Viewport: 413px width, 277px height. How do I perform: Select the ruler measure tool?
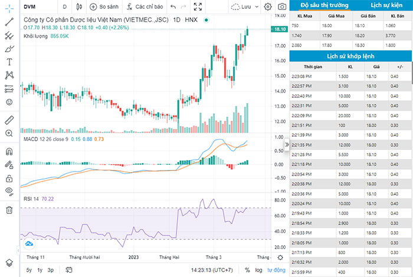point(9,120)
